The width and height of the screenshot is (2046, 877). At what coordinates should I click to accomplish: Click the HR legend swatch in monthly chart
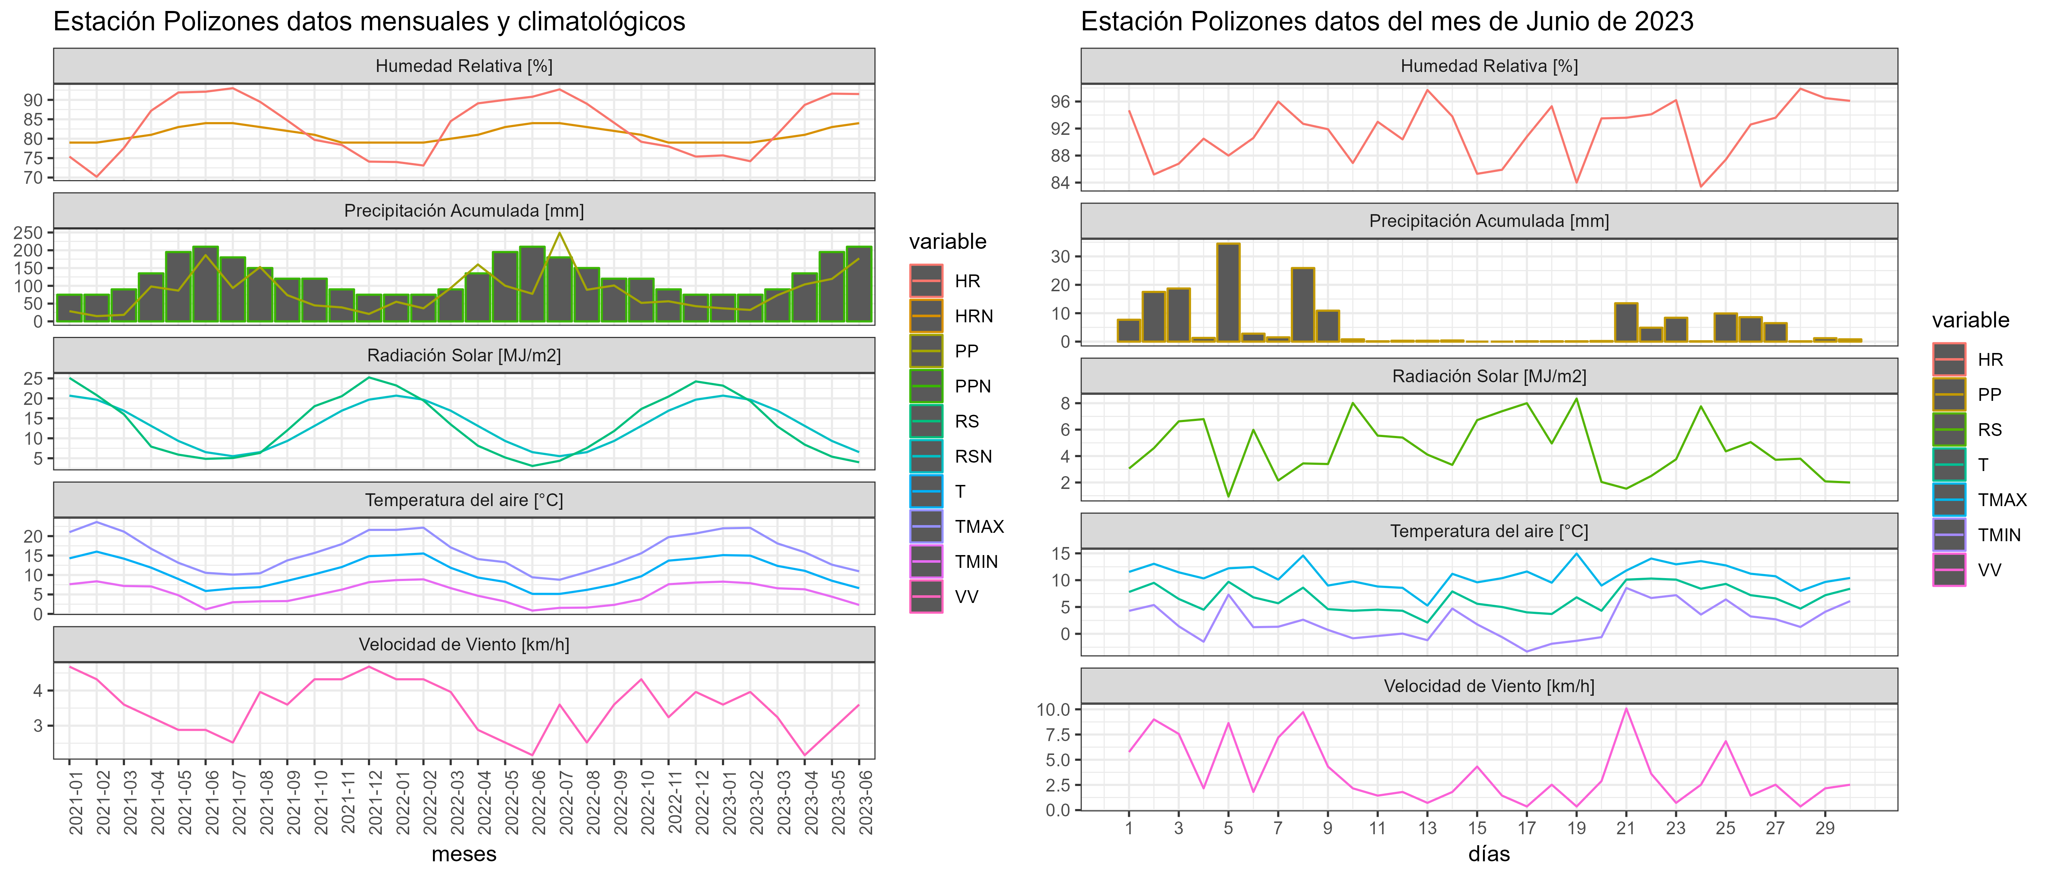tap(926, 281)
